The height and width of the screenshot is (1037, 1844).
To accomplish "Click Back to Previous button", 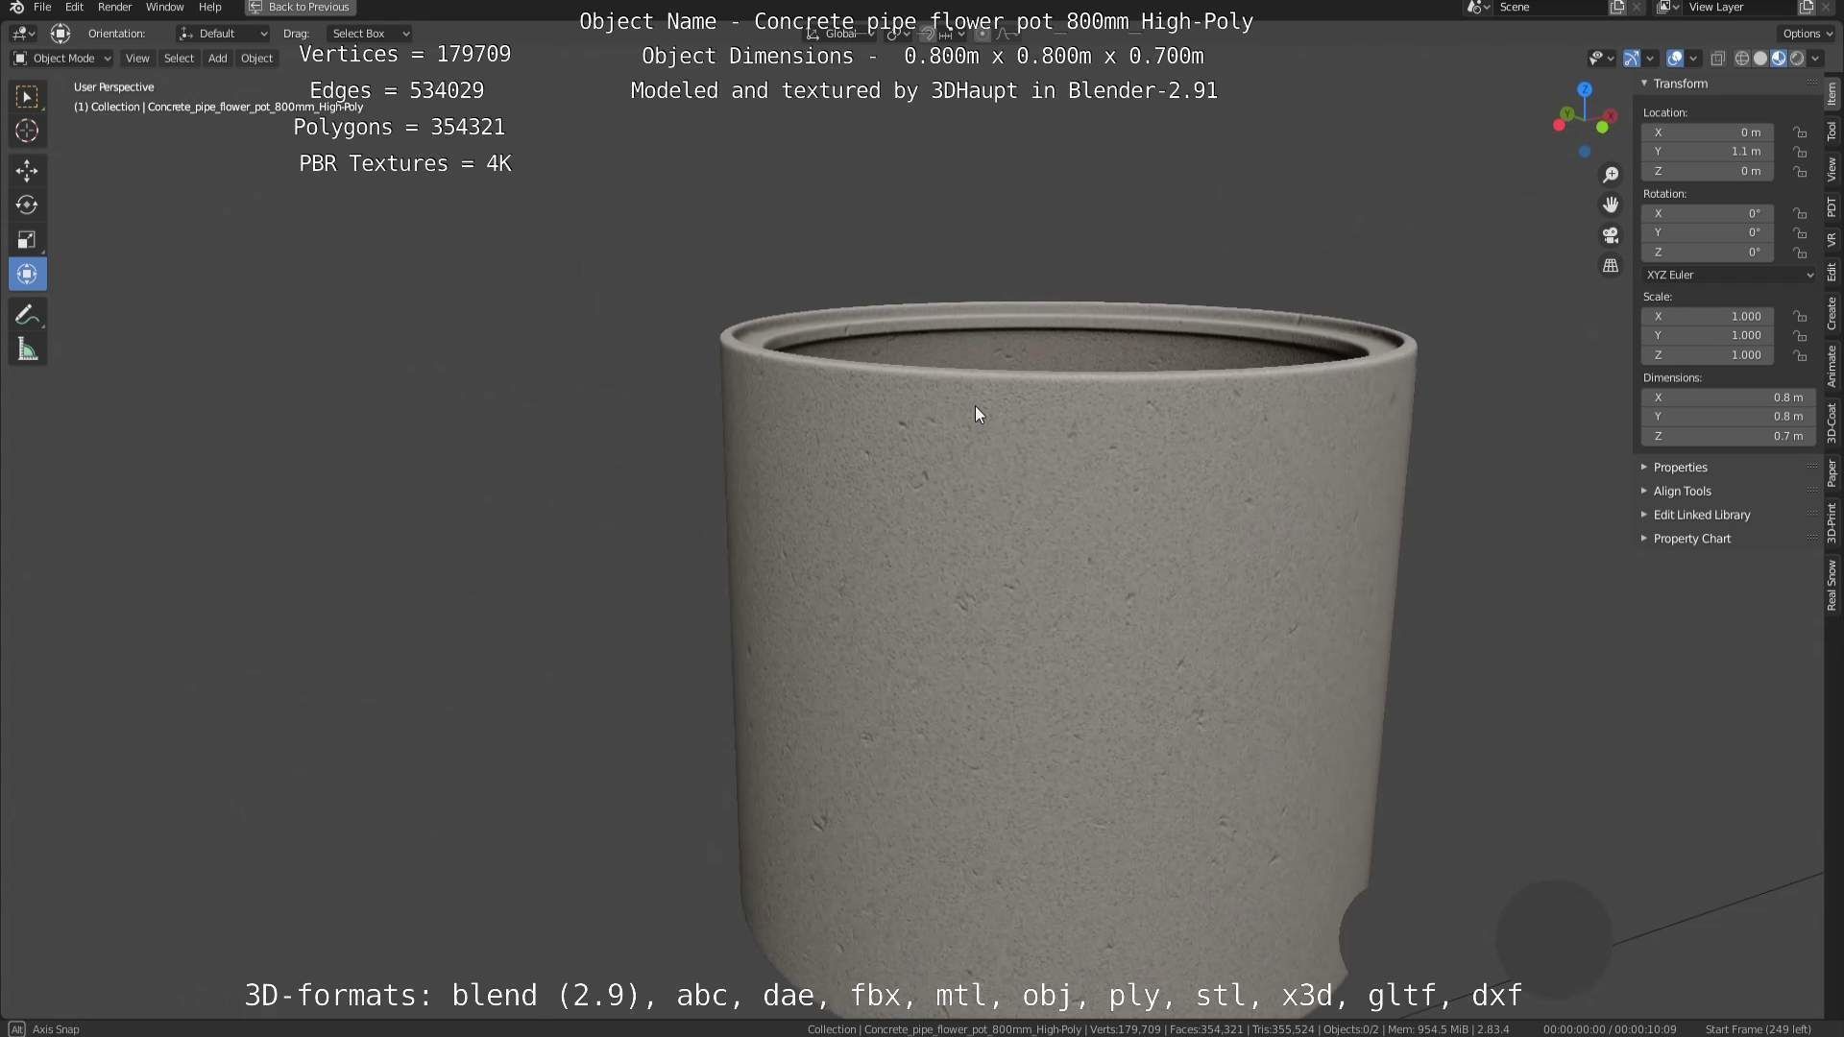I will pyautogui.click(x=301, y=7).
